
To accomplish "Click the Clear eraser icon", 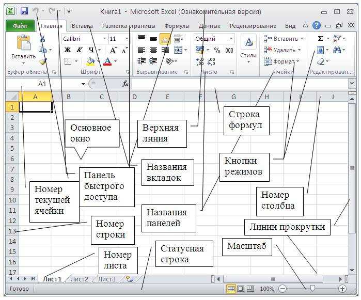I will tap(321, 61).
